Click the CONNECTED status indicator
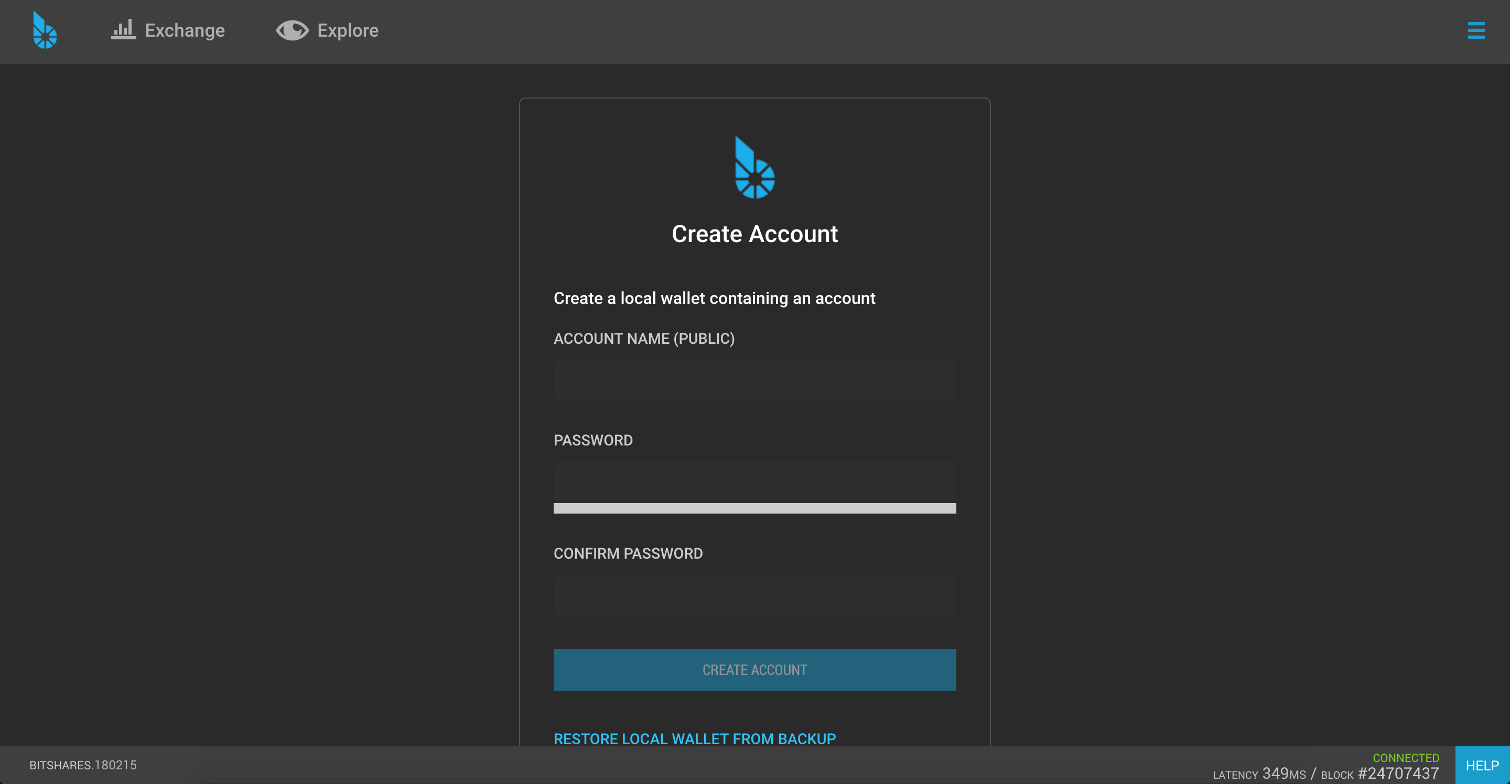This screenshot has width=1510, height=784. (1405, 758)
